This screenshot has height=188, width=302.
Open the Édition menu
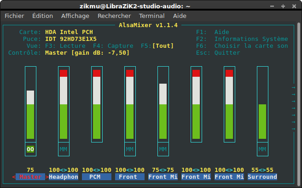click(42, 16)
